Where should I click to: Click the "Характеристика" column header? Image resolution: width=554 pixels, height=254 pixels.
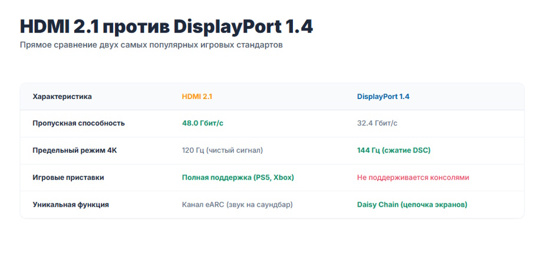click(62, 97)
